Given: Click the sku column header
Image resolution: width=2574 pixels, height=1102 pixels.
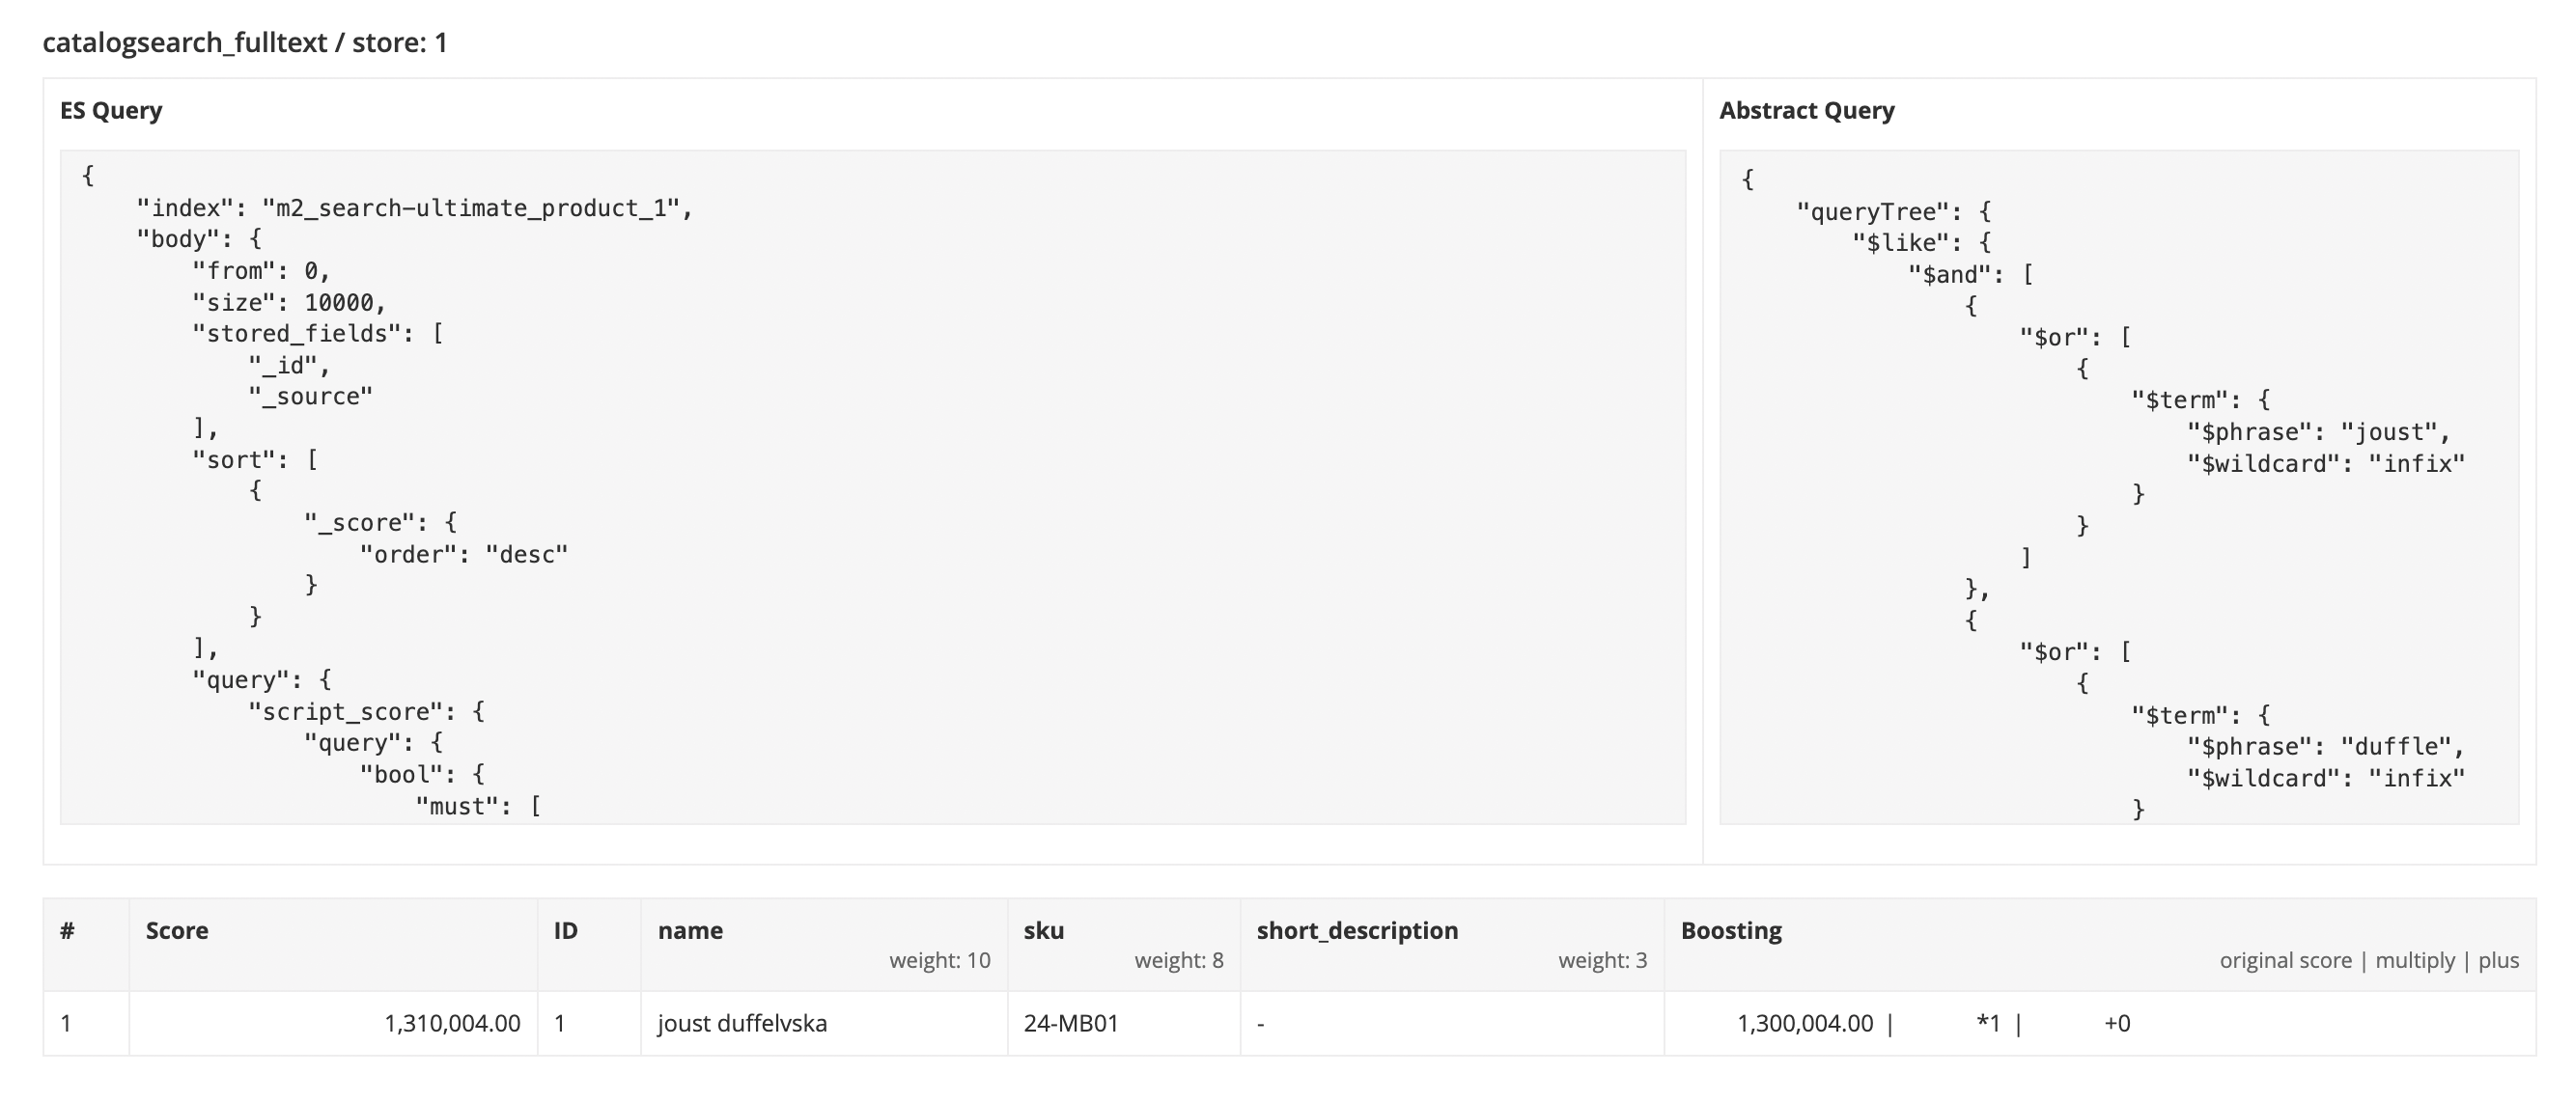Looking at the screenshot, I should pyautogui.click(x=1043, y=930).
